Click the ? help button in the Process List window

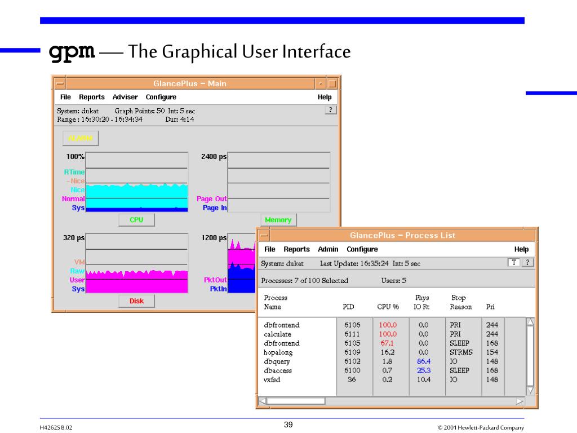coord(527,262)
